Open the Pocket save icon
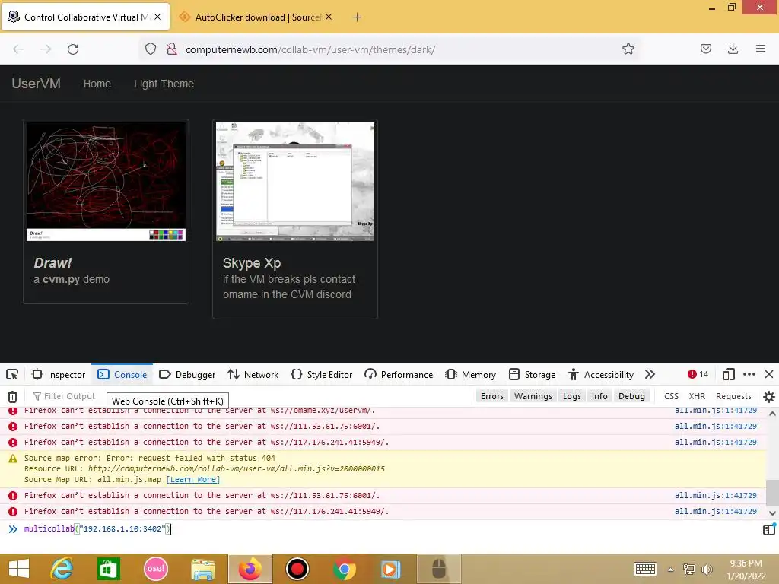The width and height of the screenshot is (779, 584). (705, 49)
